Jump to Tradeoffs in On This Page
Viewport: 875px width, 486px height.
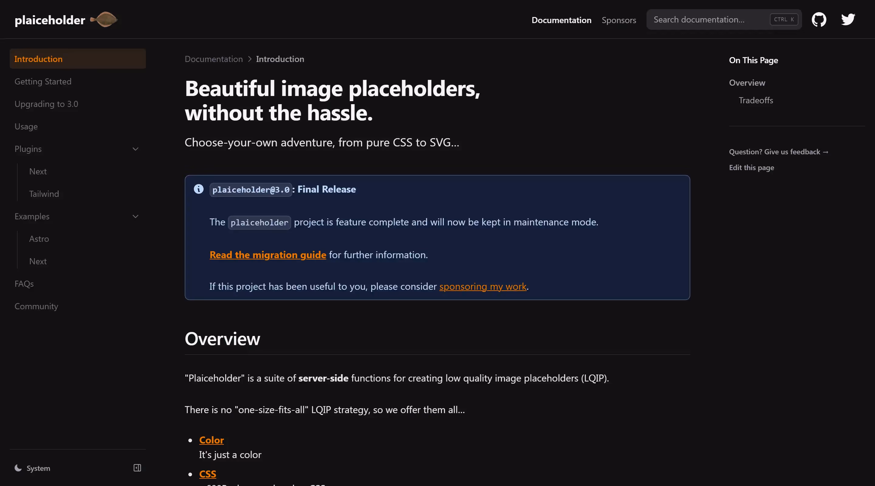point(756,100)
